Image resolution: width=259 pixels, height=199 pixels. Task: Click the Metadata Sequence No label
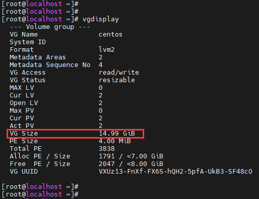(x=50, y=65)
